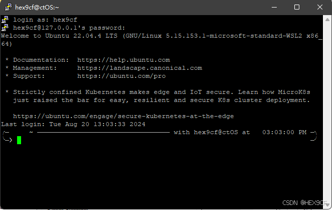Click the prompt clock showing 03:03:00 PM
The width and height of the screenshot is (332, 210).
(284, 132)
